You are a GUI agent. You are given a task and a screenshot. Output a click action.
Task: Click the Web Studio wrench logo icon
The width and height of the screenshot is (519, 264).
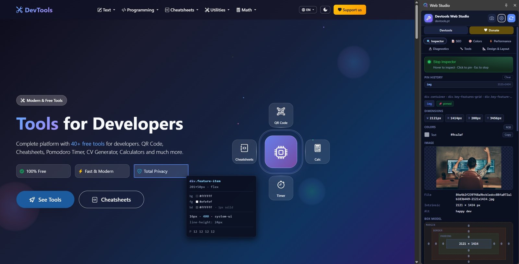click(x=428, y=18)
